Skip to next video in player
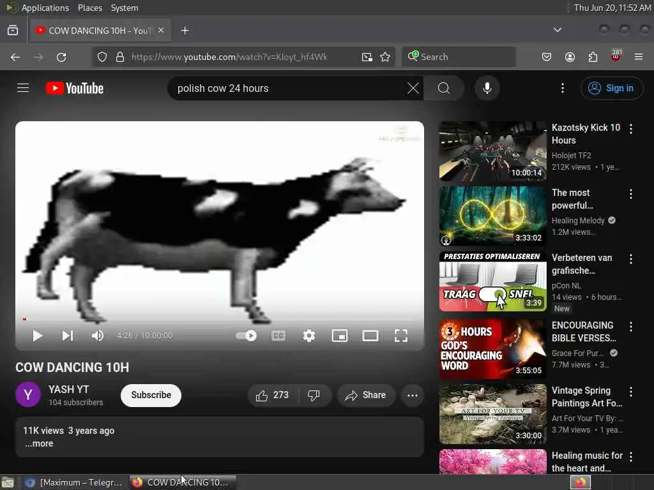The height and width of the screenshot is (490, 654). [68, 336]
